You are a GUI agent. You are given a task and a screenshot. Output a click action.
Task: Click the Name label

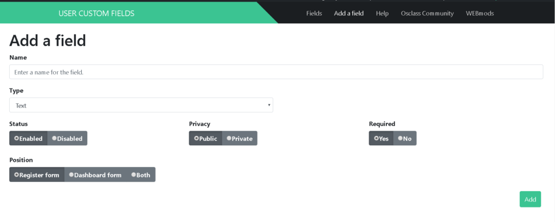[18, 57]
